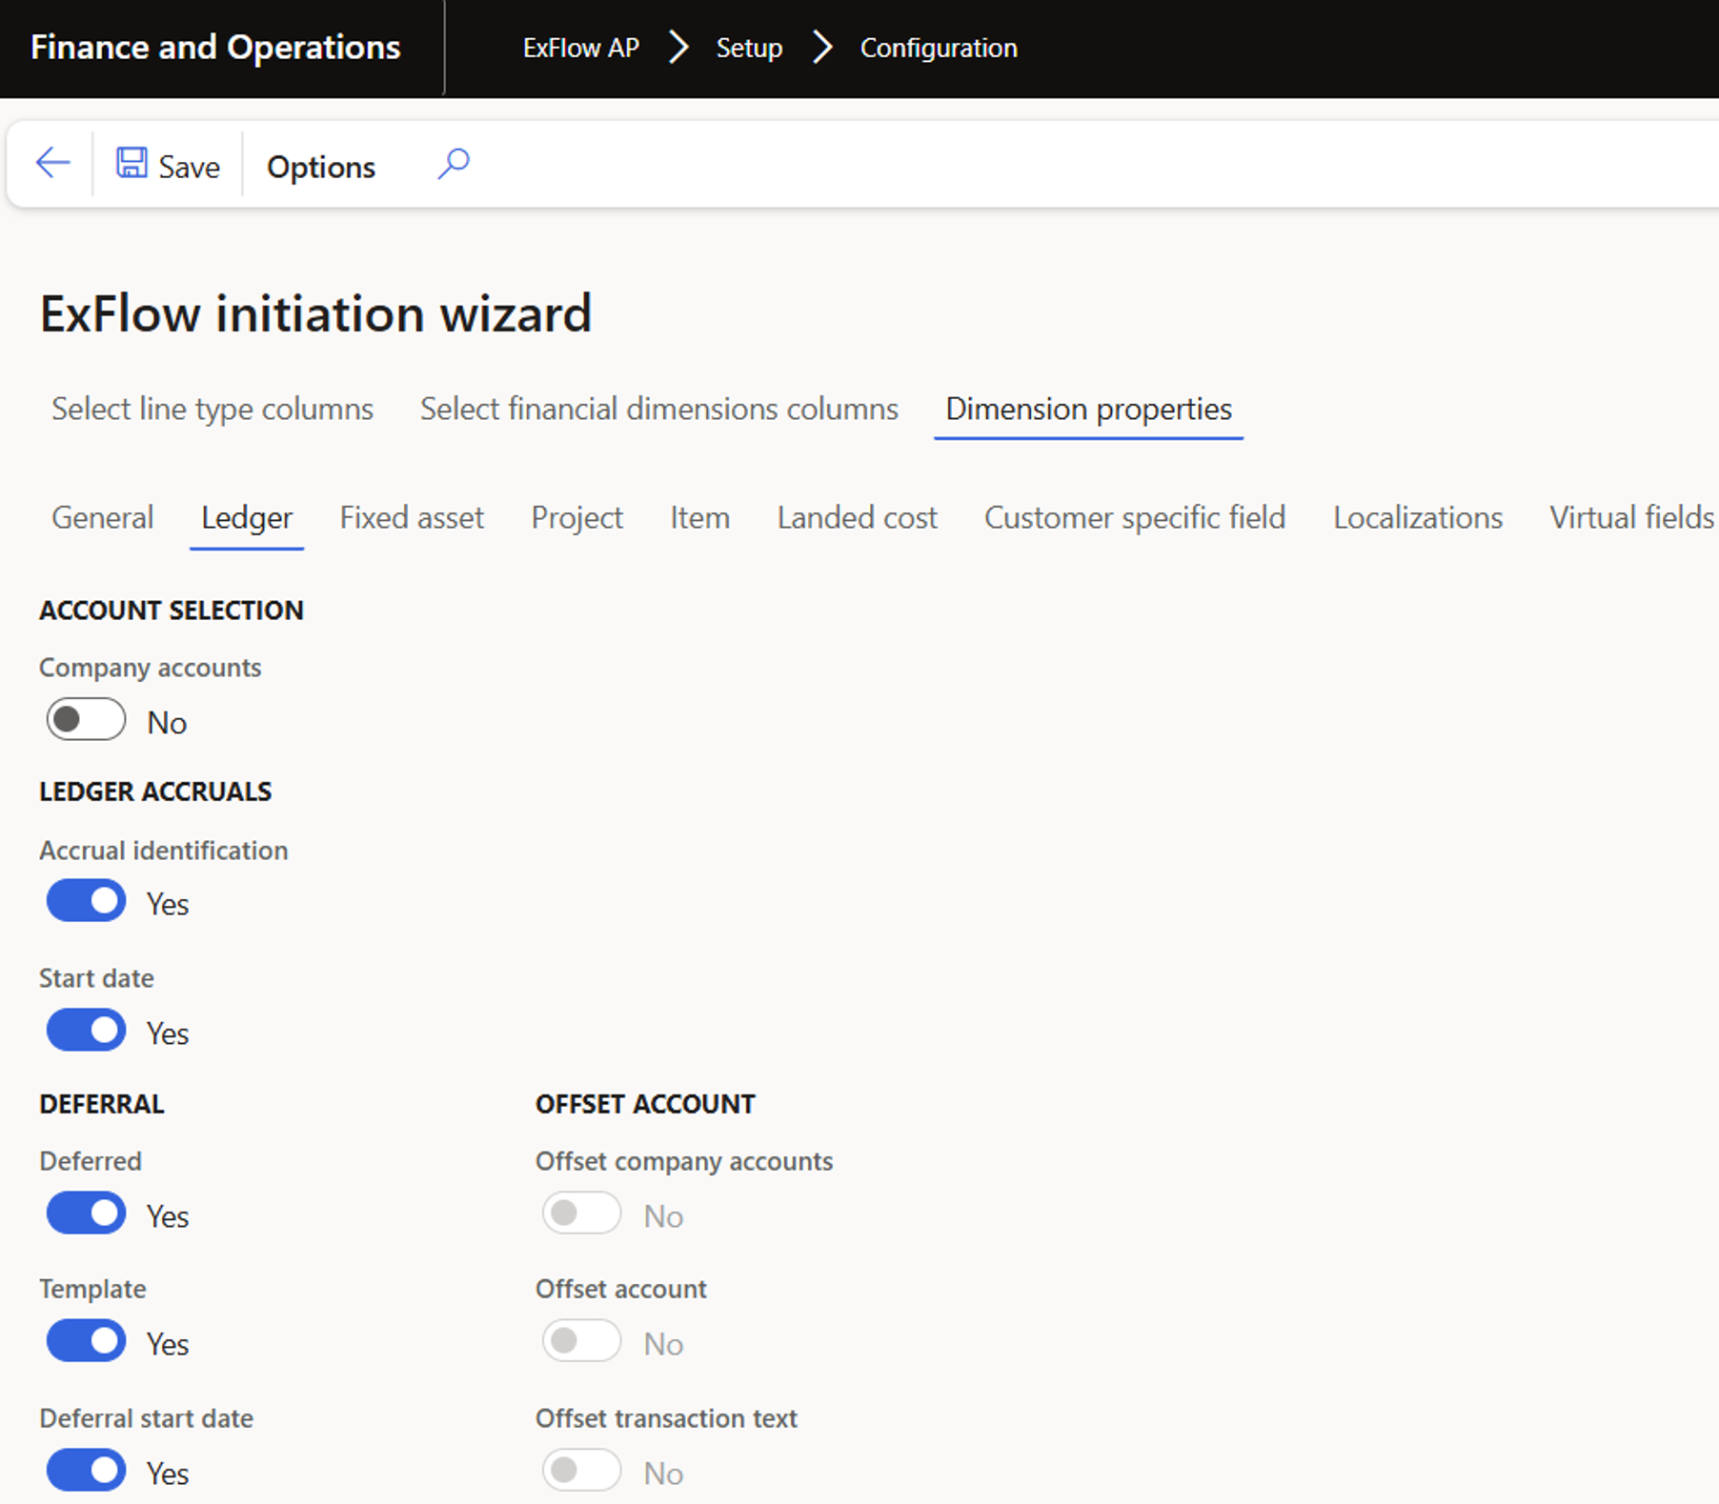The width and height of the screenshot is (1719, 1504).
Task: Disable the Accrual identification toggle
Action: pyautogui.click(x=86, y=901)
